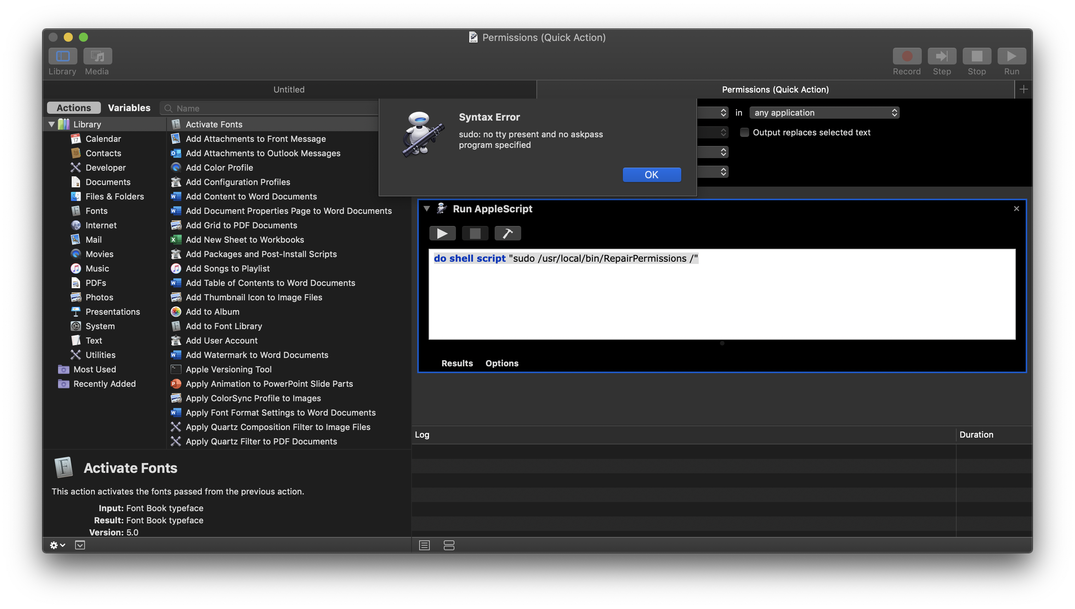The image size is (1075, 609).
Task: Open the gear menu at bottom left
Action: [57, 545]
